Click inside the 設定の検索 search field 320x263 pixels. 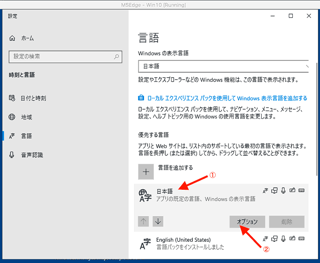coord(64,57)
